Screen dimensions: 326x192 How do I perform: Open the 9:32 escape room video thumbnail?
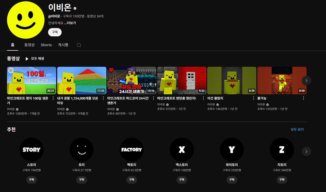pyautogui.click(x=182, y=81)
